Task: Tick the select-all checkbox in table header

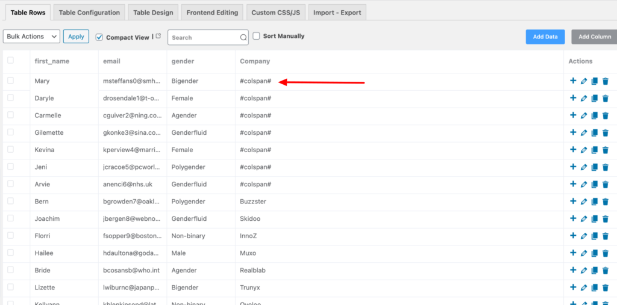Action: [10, 60]
